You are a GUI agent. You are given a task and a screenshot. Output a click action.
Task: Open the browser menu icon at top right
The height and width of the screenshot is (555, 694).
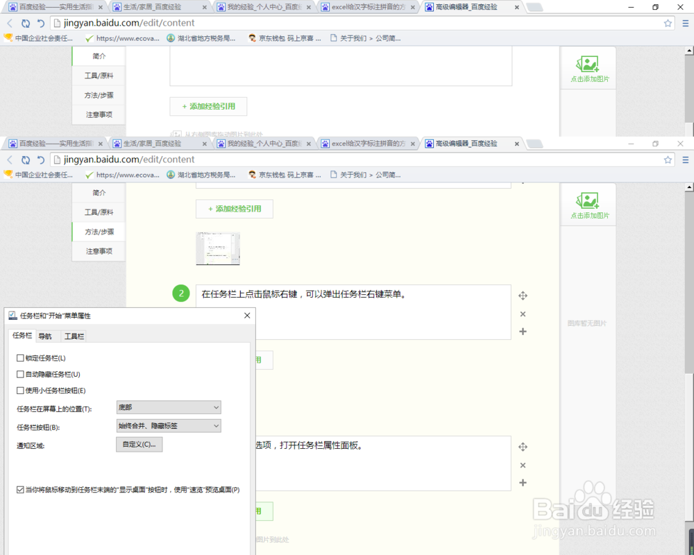[x=685, y=159]
